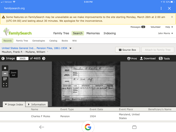This screenshot has height=132, width=176.
Task: Open the Family Tree main menu
Action: coord(61,33)
